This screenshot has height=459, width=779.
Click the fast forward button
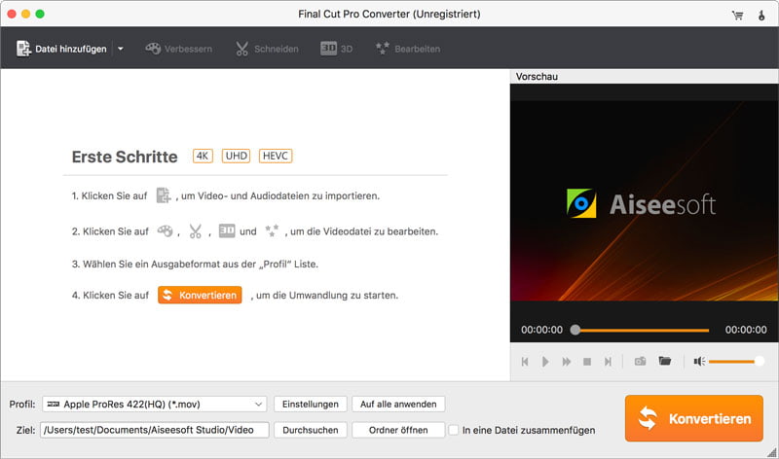click(x=566, y=361)
